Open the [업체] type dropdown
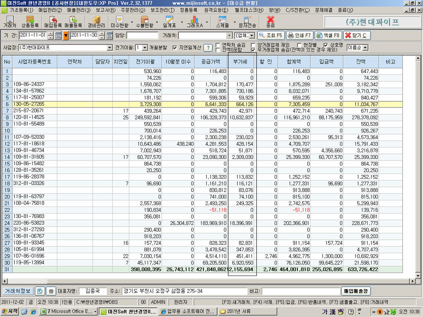The image size is (423, 317). tap(252, 35)
